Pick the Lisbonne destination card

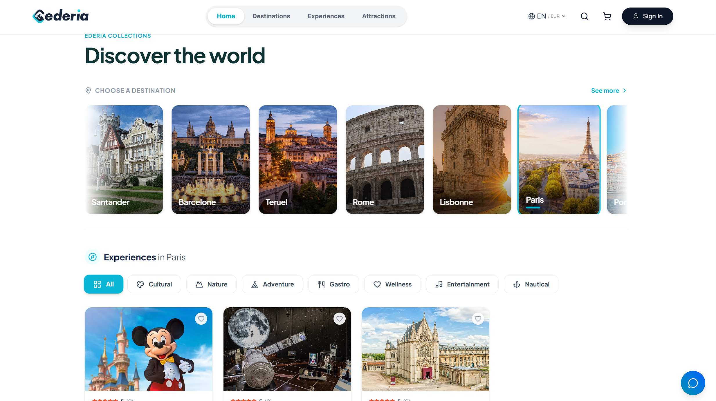pyautogui.click(x=472, y=159)
